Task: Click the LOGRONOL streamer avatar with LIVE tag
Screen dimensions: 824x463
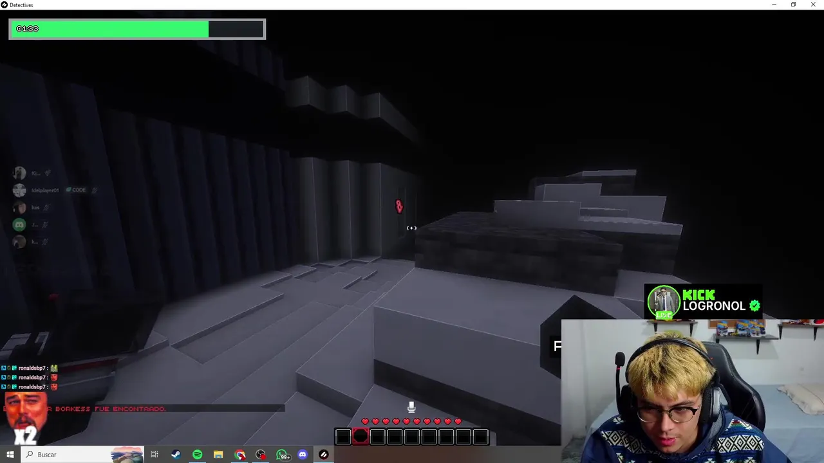Action: click(x=664, y=302)
